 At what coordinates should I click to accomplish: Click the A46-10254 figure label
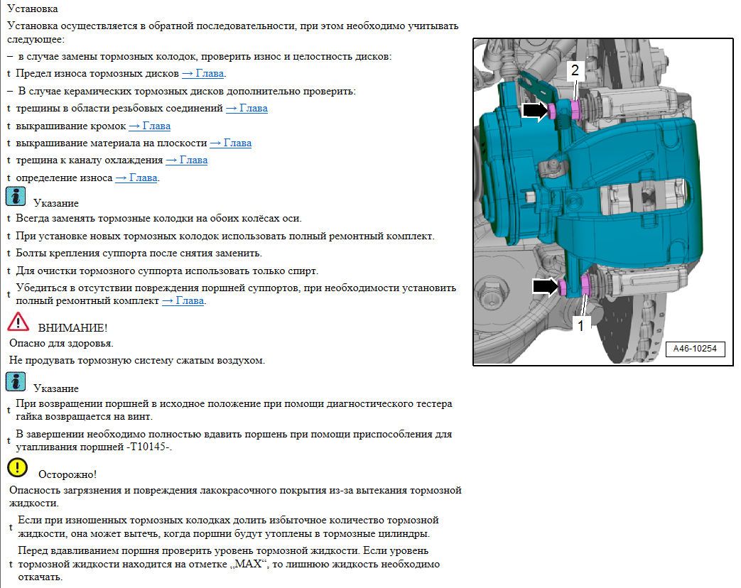point(695,349)
